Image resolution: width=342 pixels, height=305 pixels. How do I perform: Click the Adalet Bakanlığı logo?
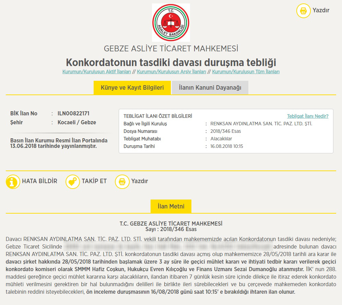(171, 23)
